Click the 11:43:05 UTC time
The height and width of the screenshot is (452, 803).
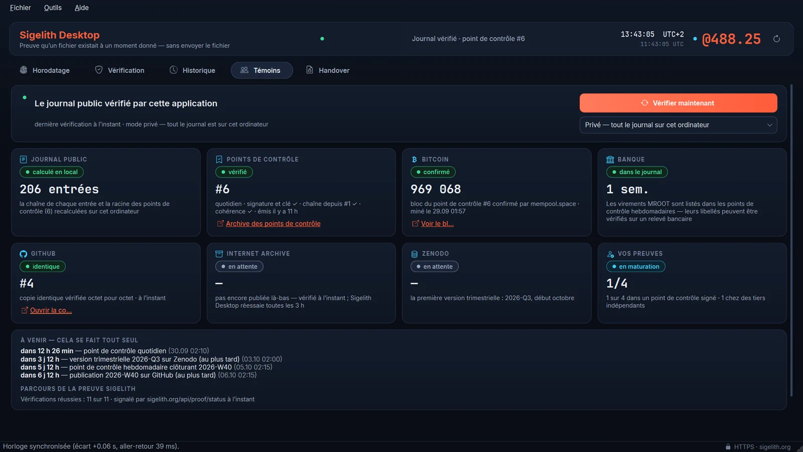click(661, 44)
